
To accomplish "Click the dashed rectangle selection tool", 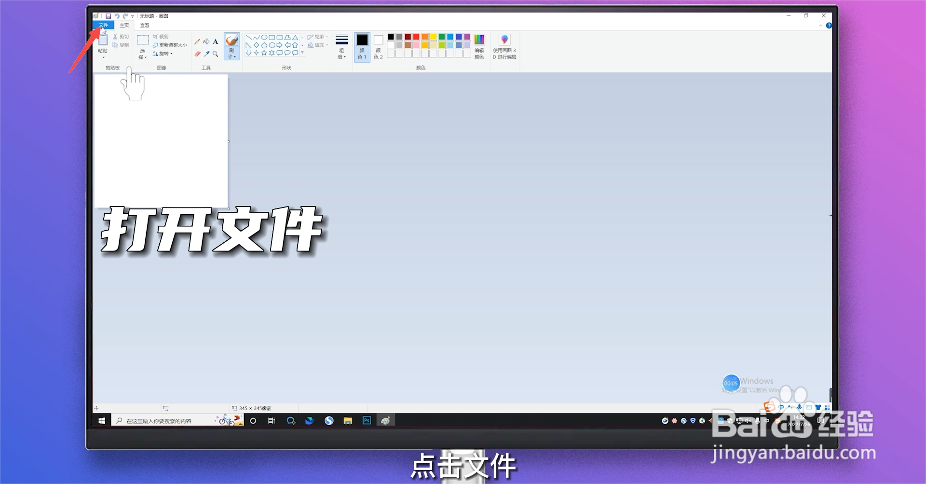I will [x=142, y=40].
